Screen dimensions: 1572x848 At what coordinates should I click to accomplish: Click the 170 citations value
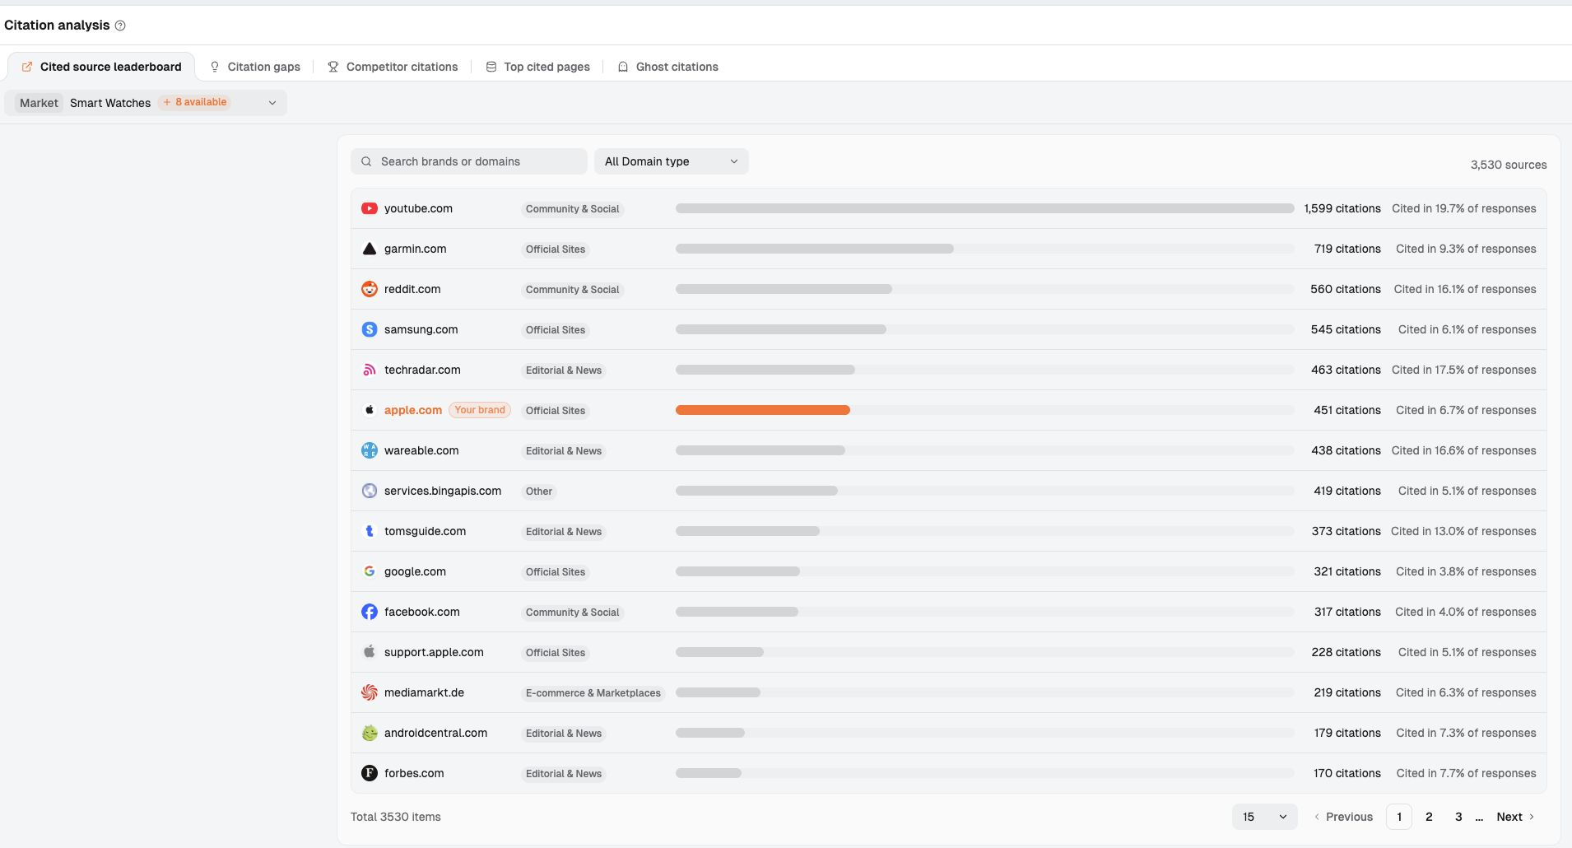pyautogui.click(x=1347, y=774)
